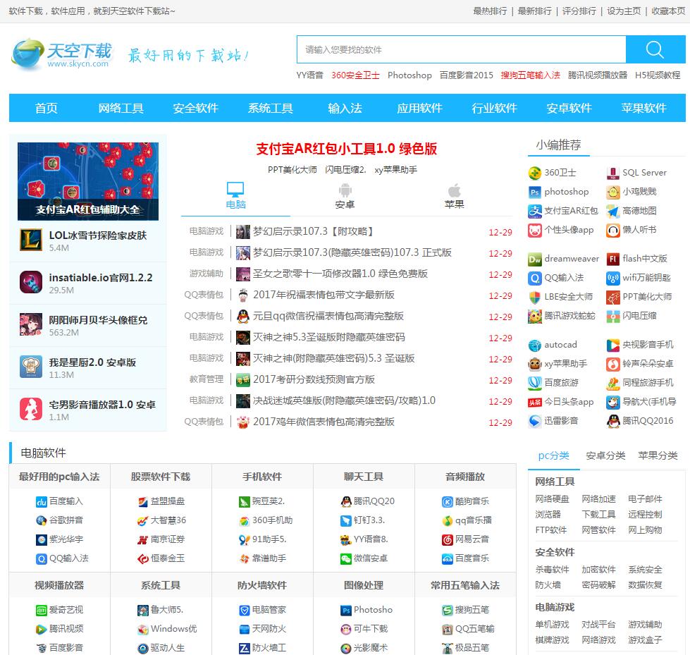Open 2017考研分数线预测官方版 entry
690x655 pixels.
tap(314, 379)
